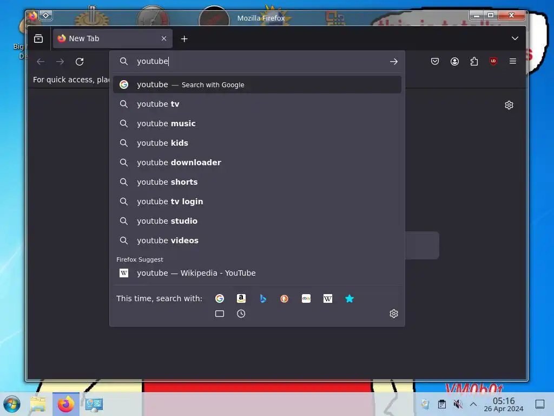This screenshot has width=554, height=416.
Task: Open the clipboard tray icon
Action: (441, 404)
